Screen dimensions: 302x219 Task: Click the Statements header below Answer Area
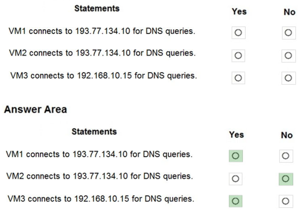94,132
